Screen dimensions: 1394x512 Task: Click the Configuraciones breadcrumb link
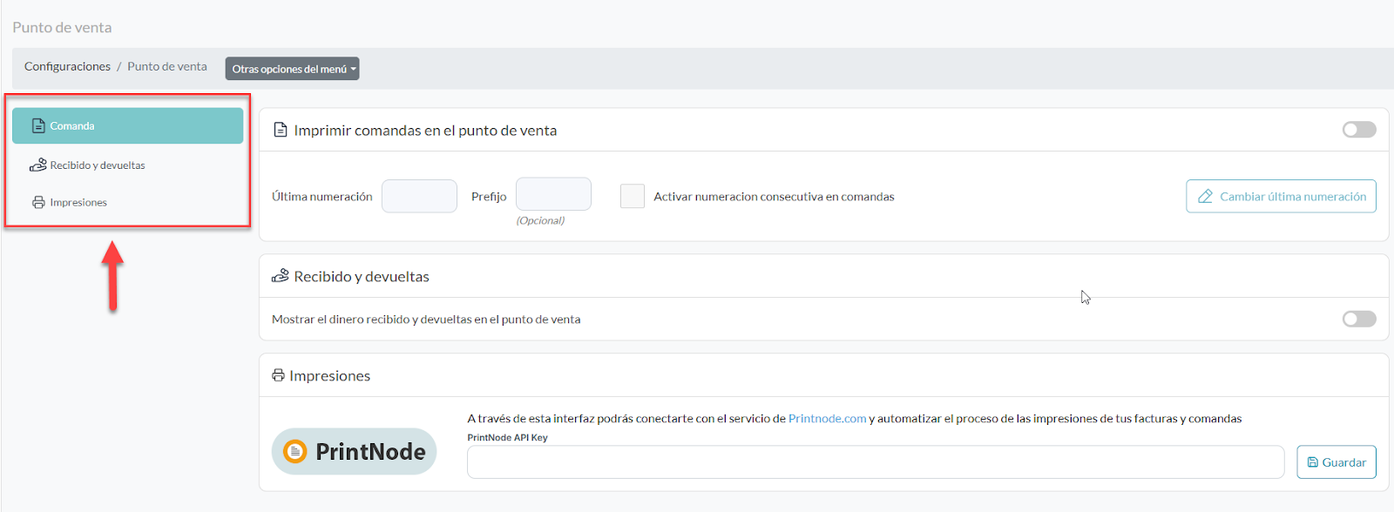67,67
